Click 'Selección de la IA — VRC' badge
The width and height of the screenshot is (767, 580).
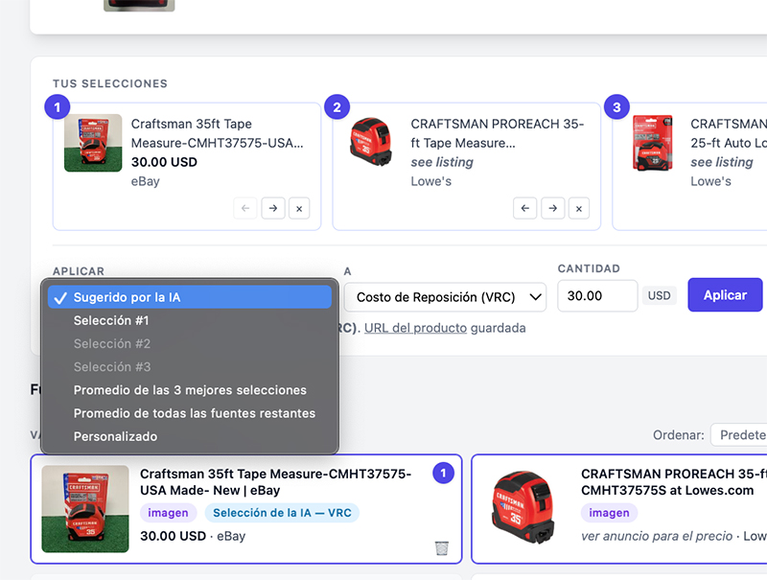(282, 513)
